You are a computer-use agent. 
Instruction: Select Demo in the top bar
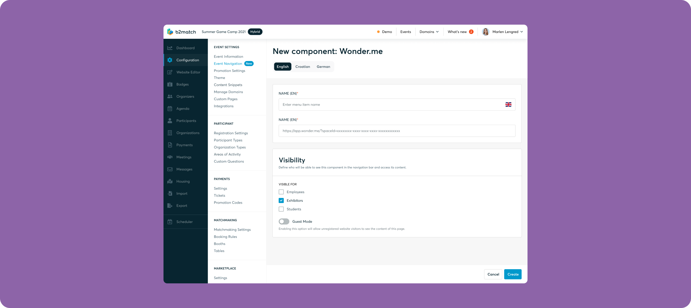[x=387, y=32]
